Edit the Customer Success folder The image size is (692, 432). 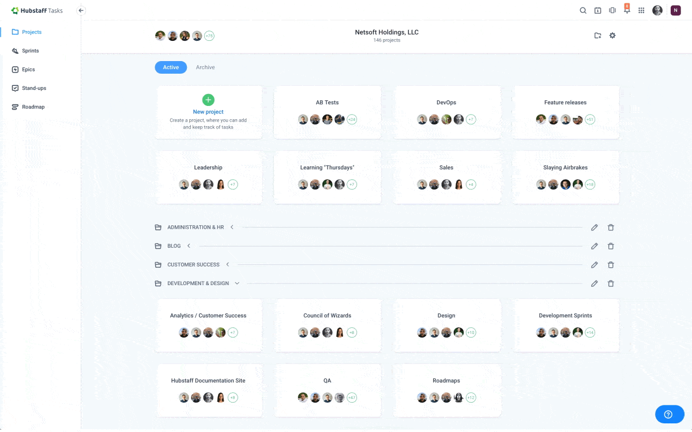coord(595,265)
